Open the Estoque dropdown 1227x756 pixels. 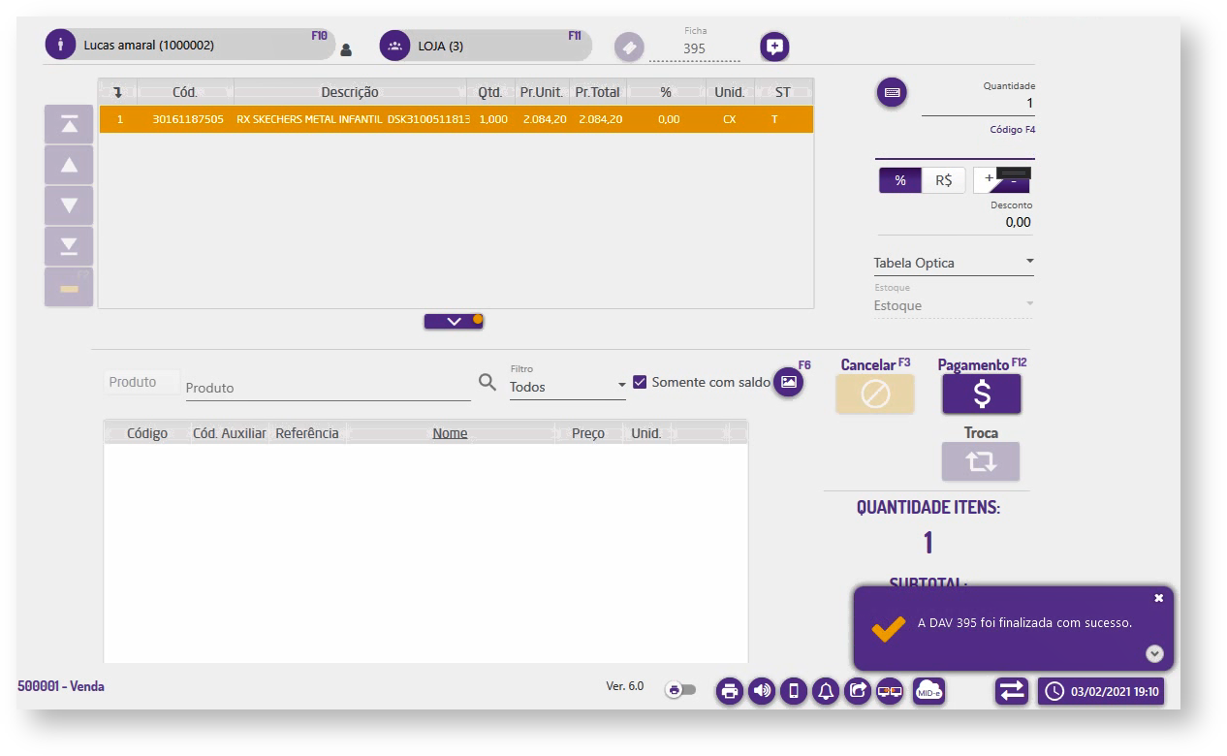coord(954,305)
